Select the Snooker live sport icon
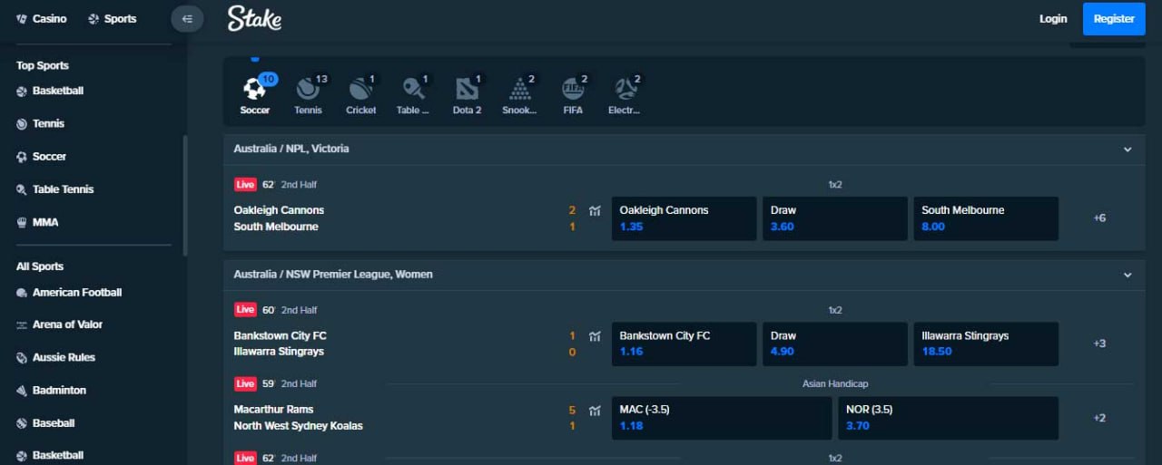Viewport: 1162px width, 465px height. pos(519,94)
